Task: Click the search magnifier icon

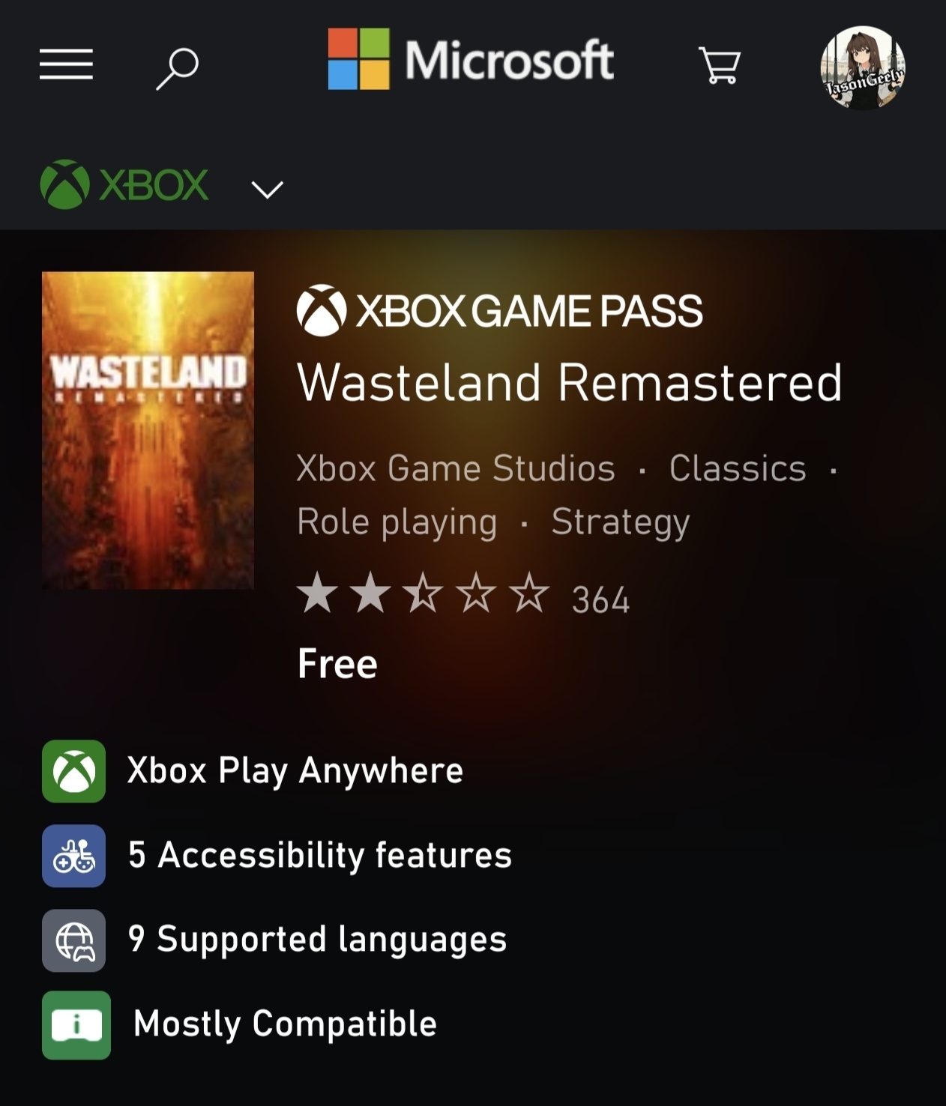Action: pos(178,68)
